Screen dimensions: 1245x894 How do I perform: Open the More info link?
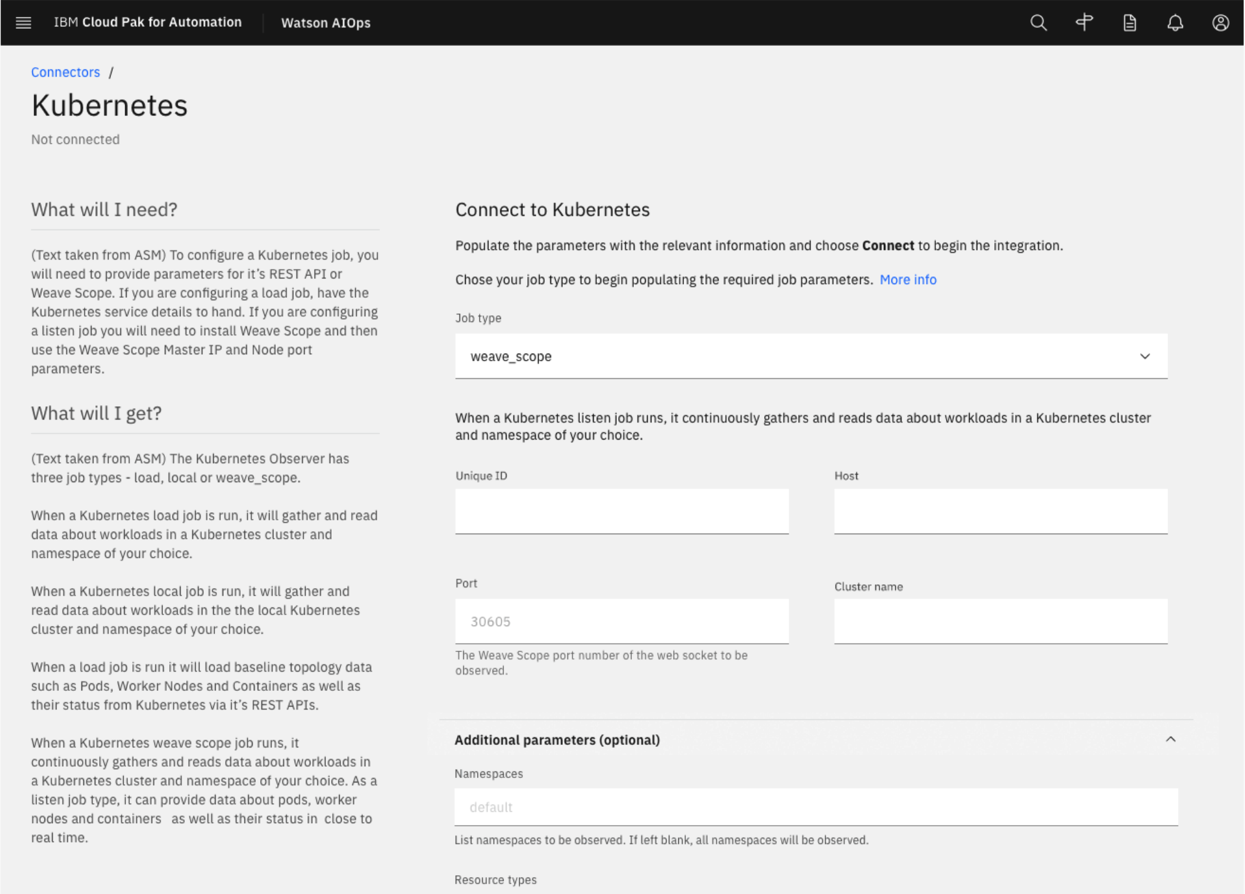tap(907, 280)
